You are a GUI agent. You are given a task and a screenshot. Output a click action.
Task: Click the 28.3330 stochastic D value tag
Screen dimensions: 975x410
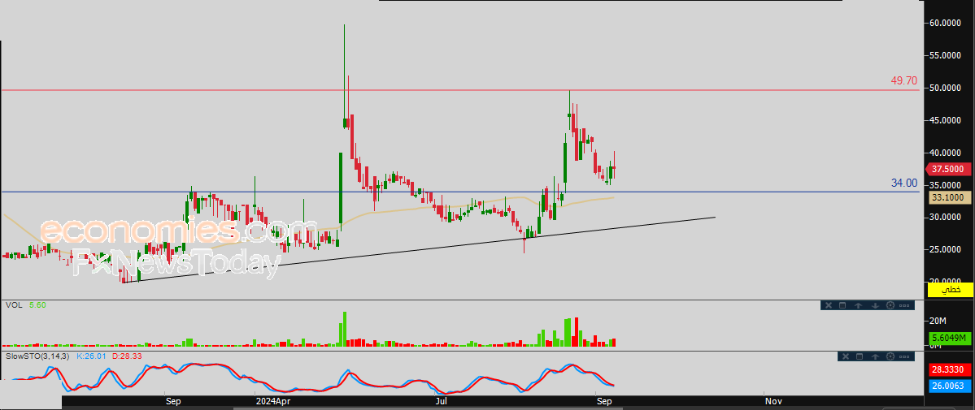pos(949,369)
